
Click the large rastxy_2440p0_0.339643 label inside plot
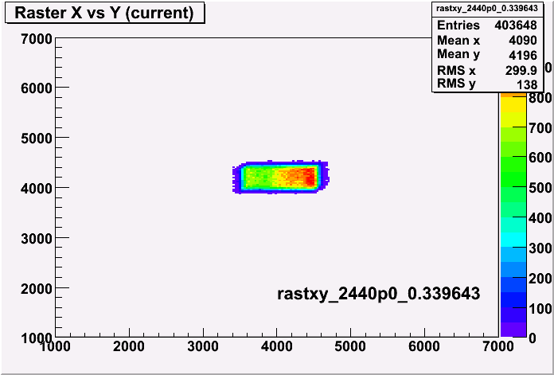click(378, 294)
